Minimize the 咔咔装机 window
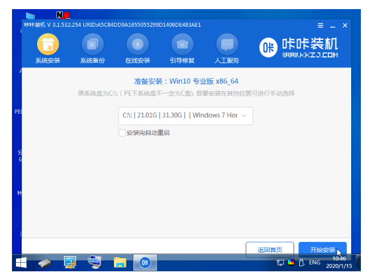The height and width of the screenshot is (277, 370). [333, 26]
